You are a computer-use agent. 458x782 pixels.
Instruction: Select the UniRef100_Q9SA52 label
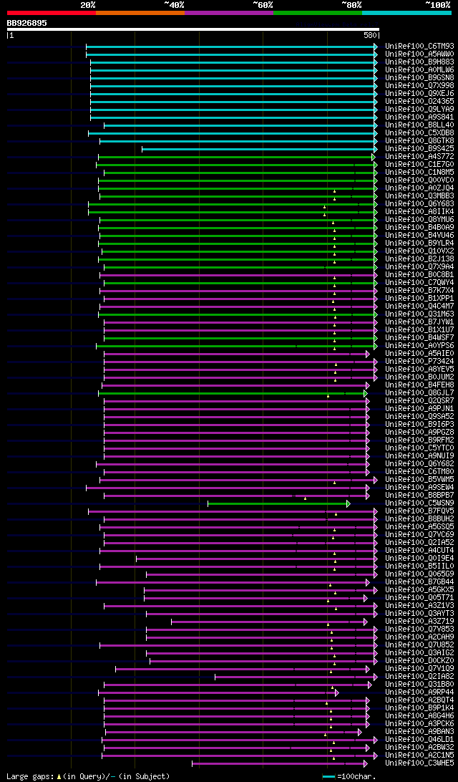(x=419, y=417)
